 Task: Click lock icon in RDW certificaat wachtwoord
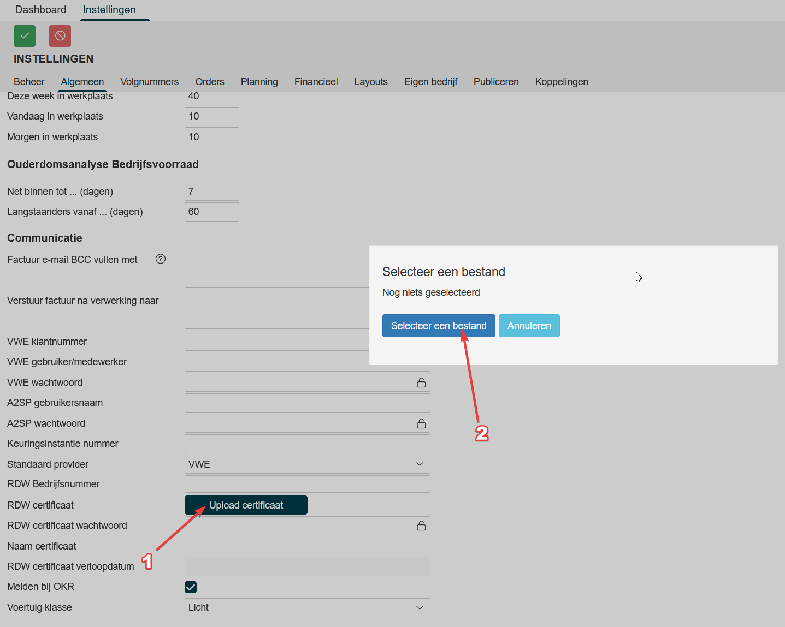tap(421, 526)
